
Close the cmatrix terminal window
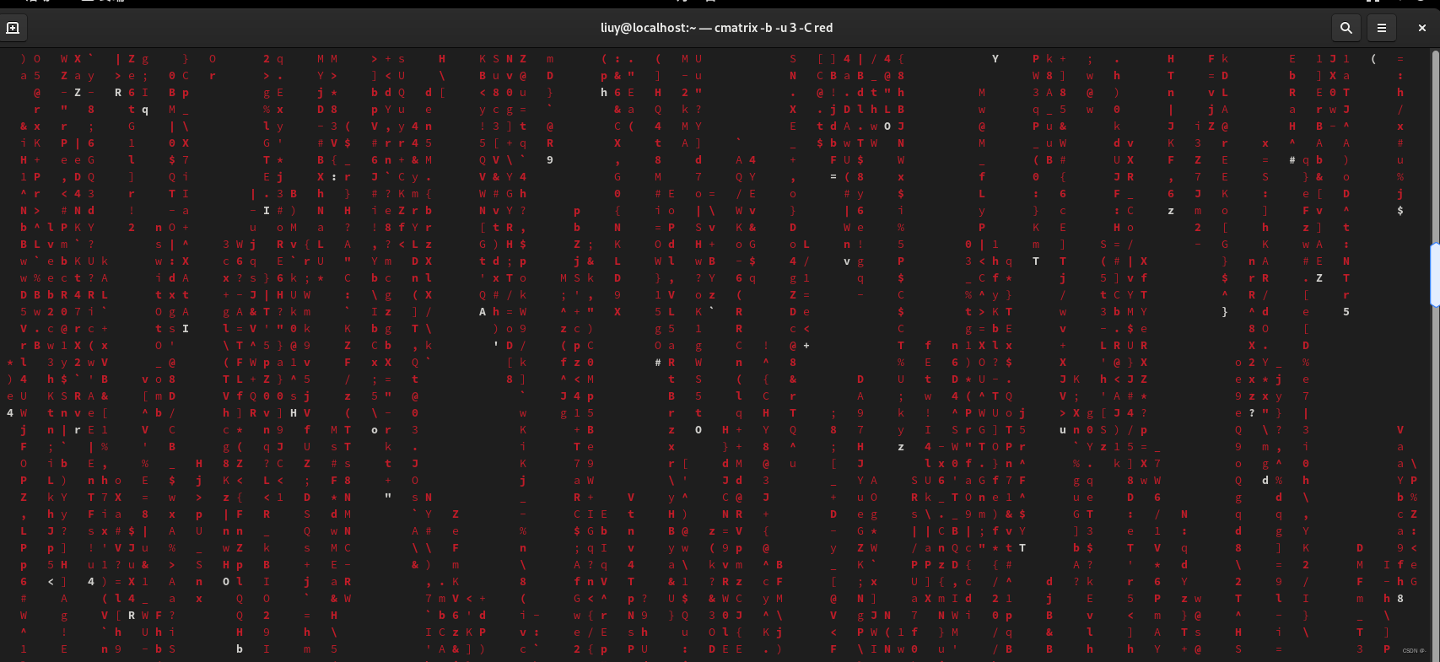1422,28
